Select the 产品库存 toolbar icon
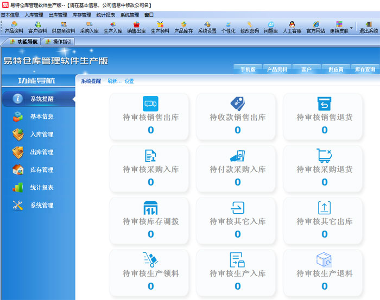The height and width of the screenshot is (300, 380). pos(183,28)
